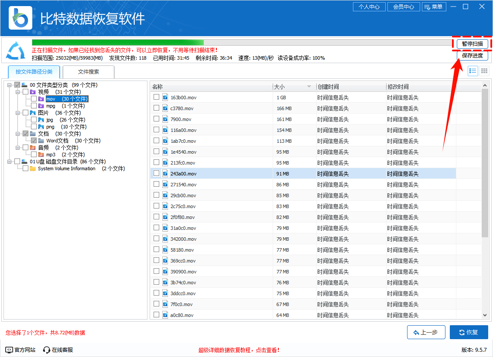Screen dimensions: 493x357
Task: Click the 官方网站 monitor icon
Action: pos(9,350)
